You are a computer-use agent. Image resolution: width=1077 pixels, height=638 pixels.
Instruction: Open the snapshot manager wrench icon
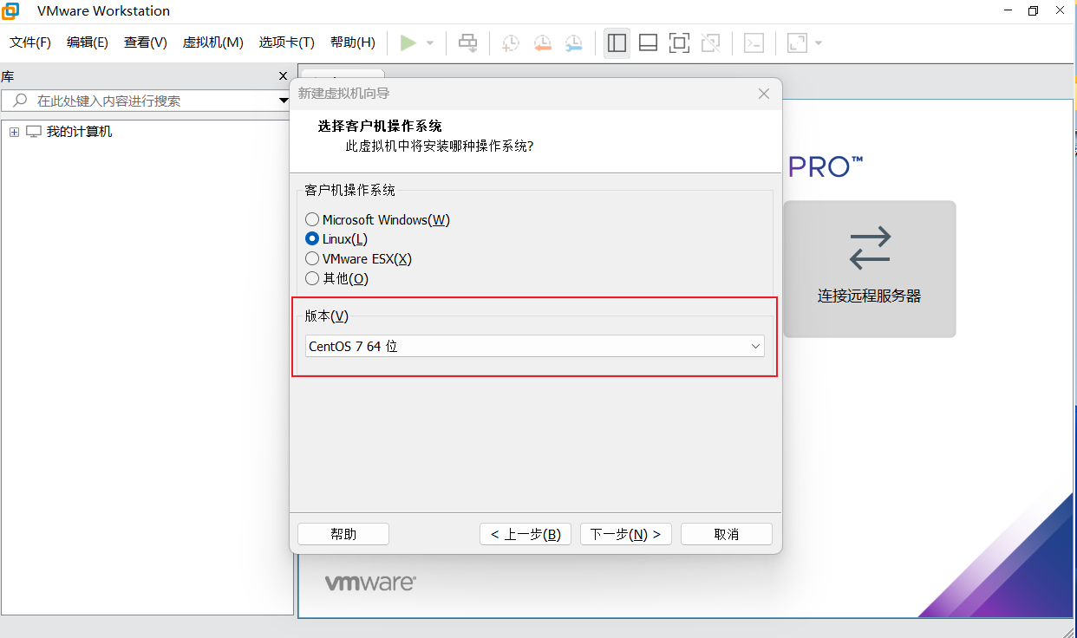pyautogui.click(x=574, y=42)
